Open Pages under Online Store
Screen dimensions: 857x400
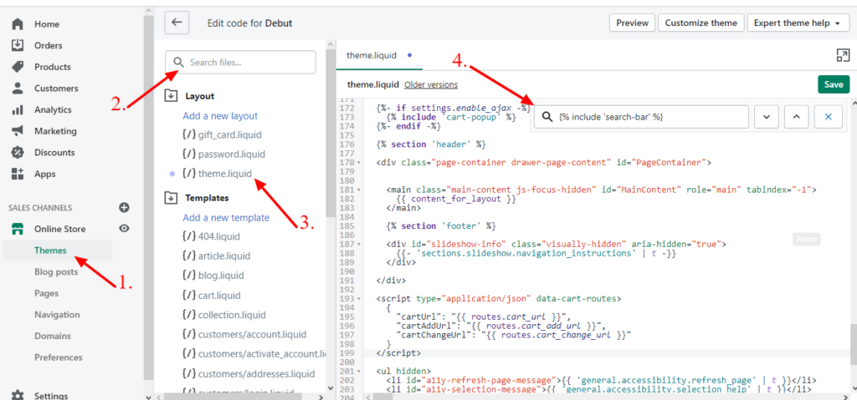click(47, 293)
